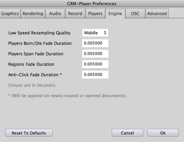184x142 pixels.
Task: Select the Regions Fade Duration input
Action: 95,64
